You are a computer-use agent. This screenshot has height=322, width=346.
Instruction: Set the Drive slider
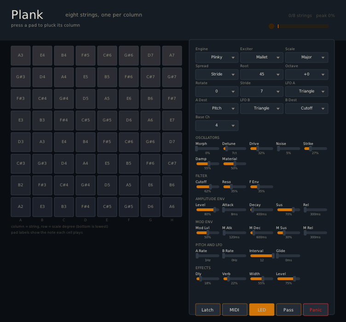click(261, 149)
